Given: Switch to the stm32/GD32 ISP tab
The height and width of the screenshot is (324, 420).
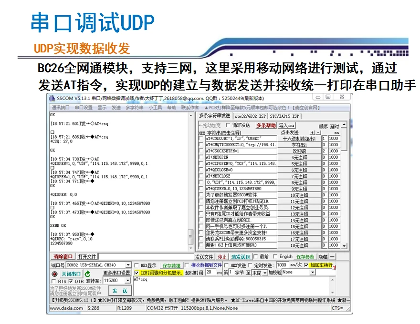Looking at the screenshot, I should point(250,116).
